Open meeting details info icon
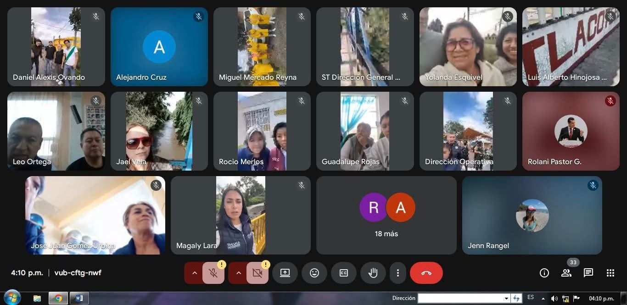 tap(544, 273)
